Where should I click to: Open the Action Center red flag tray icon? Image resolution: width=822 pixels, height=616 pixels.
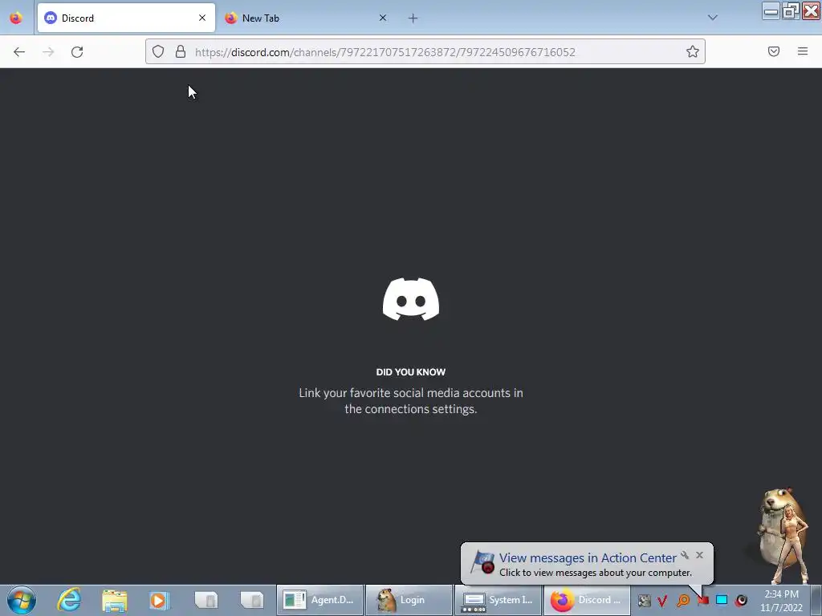coord(702,600)
